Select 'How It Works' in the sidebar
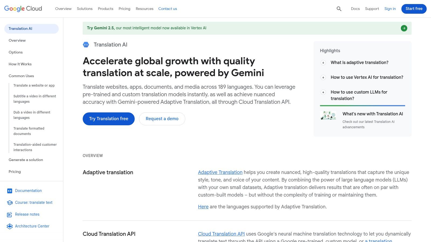 click(20, 64)
